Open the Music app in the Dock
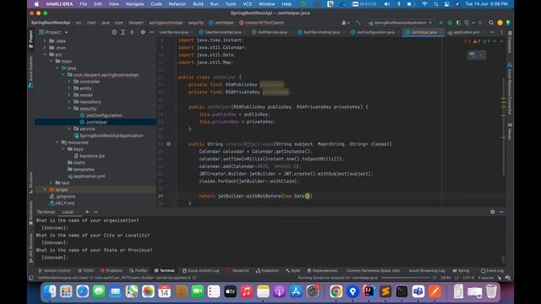The image size is (541, 304). pos(246,291)
